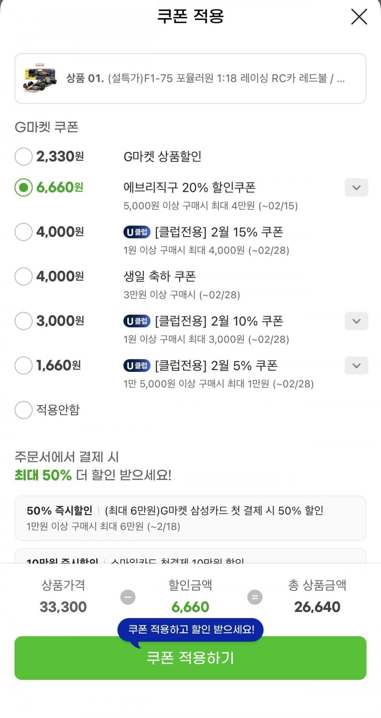Expand the 에브리직구 20% coupon details
Image resolution: width=381 pixels, height=718 pixels.
(x=356, y=187)
